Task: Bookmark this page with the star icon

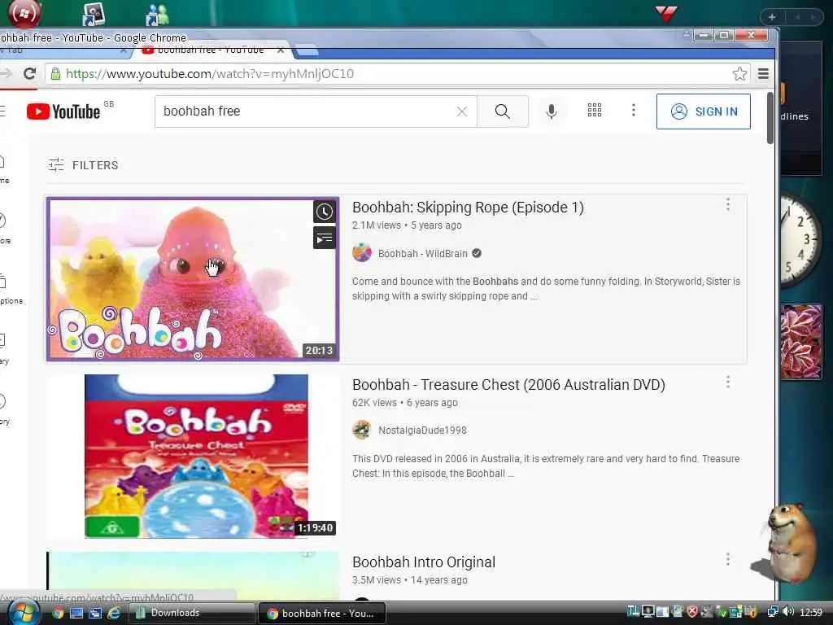Action: 739,73
